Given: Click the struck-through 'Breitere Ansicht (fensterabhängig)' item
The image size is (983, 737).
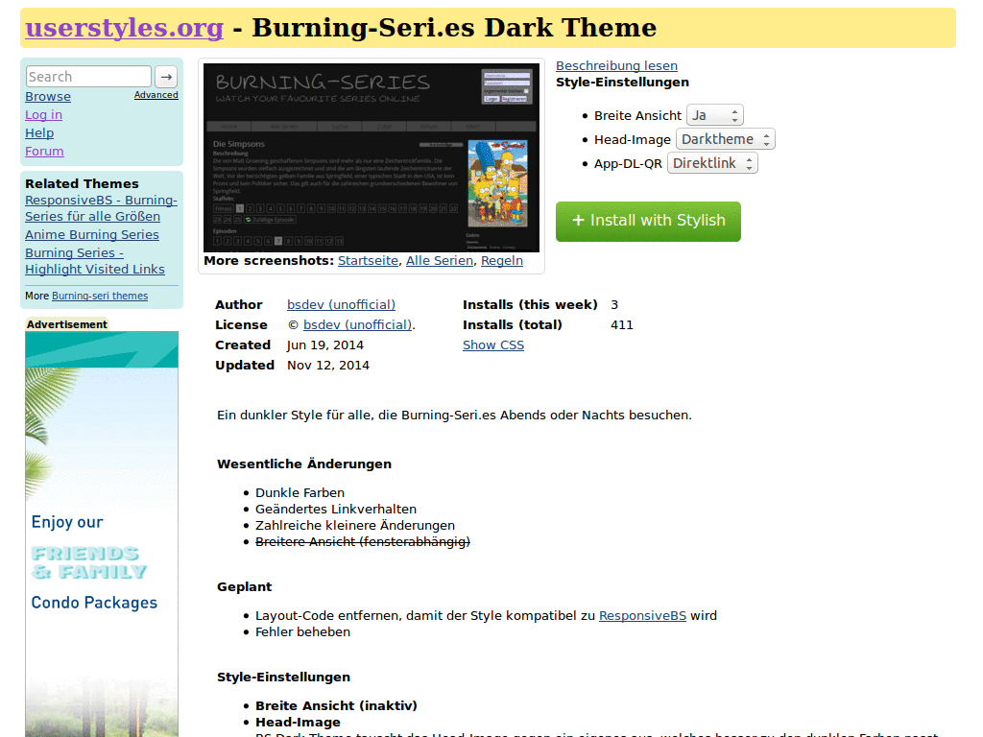Looking at the screenshot, I should coord(362,541).
